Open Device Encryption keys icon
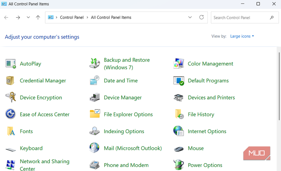The image size is (281, 171). (x=11, y=97)
